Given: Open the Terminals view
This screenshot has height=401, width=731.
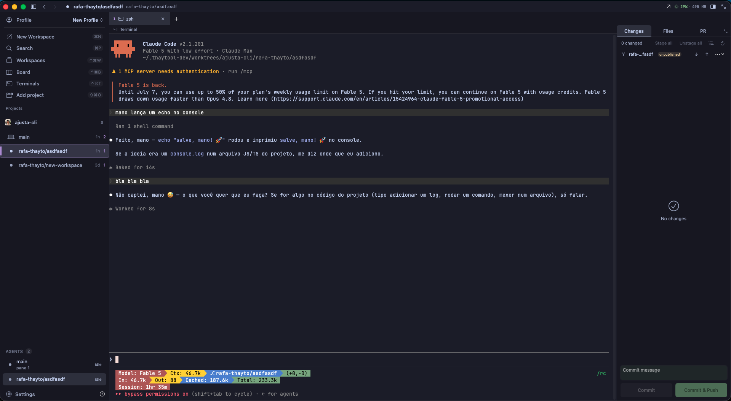Looking at the screenshot, I should pos(54,83).
